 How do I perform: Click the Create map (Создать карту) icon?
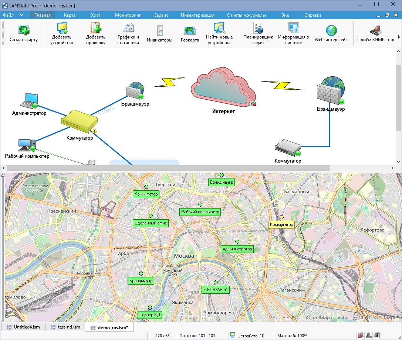coord(24,30)
